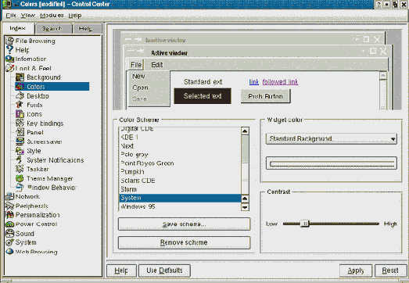The image size is (409, 283).
Task: Click the Network category icon
Action: point(9,196)
